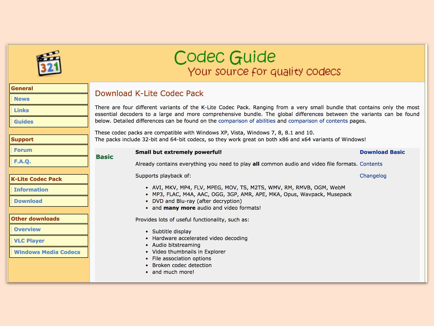Click the Other downloads section header
The height and width of the screenshot is (326, 434).
point(49,219)
